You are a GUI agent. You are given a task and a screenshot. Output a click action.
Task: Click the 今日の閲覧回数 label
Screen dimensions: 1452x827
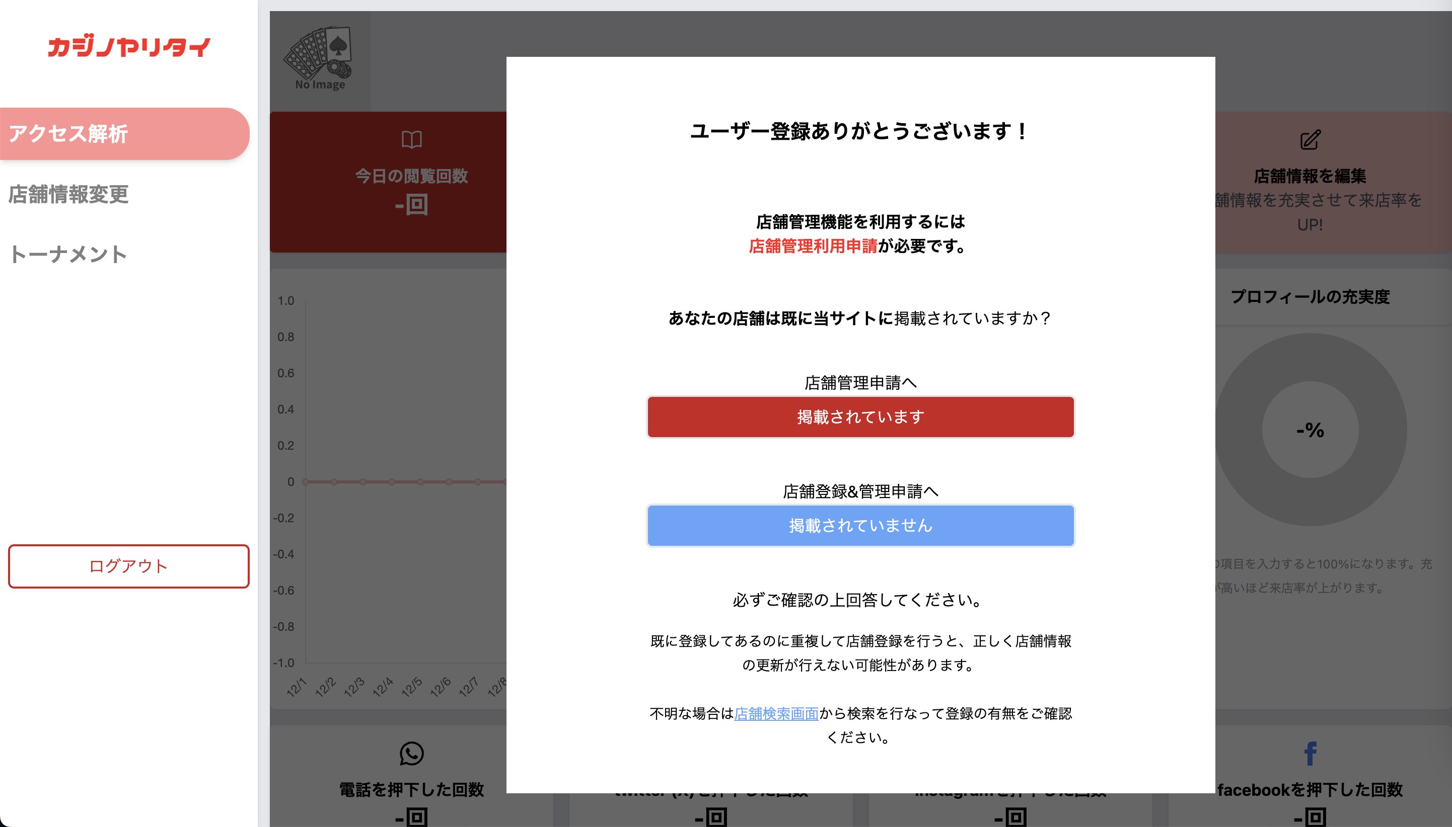[411, 176]
